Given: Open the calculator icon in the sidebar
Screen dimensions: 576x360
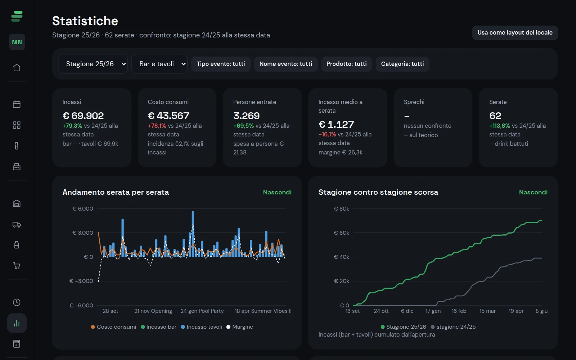Looking at the screenshot, I should click(17, 344).
